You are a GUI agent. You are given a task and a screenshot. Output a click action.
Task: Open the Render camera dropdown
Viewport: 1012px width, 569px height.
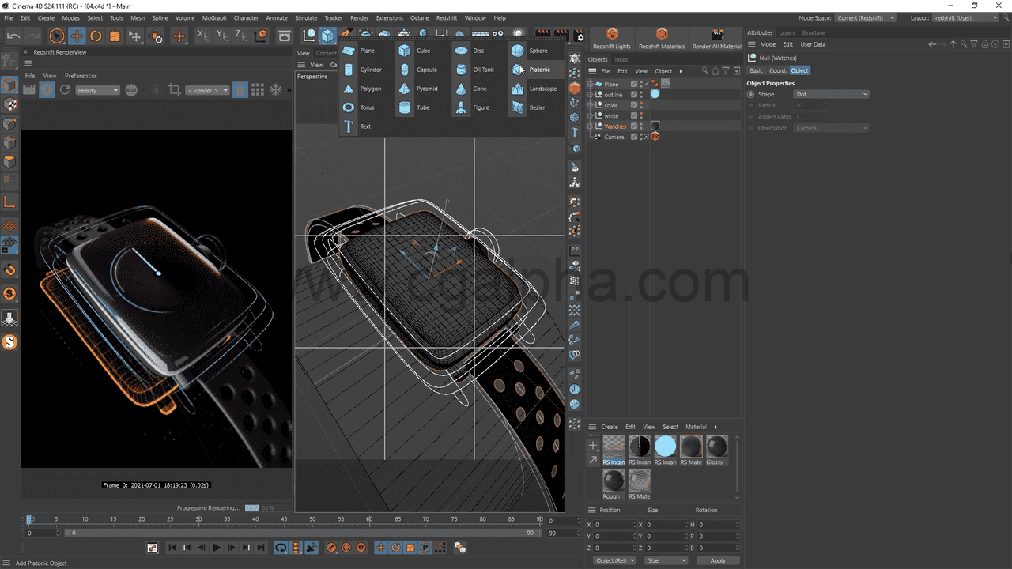click(207, 90)
